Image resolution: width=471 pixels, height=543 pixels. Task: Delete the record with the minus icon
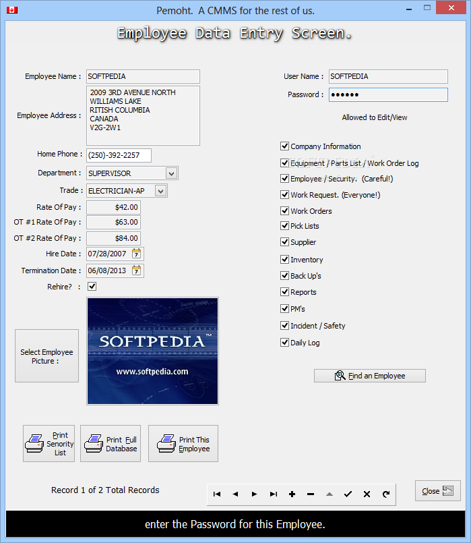(x=311, y=494)
